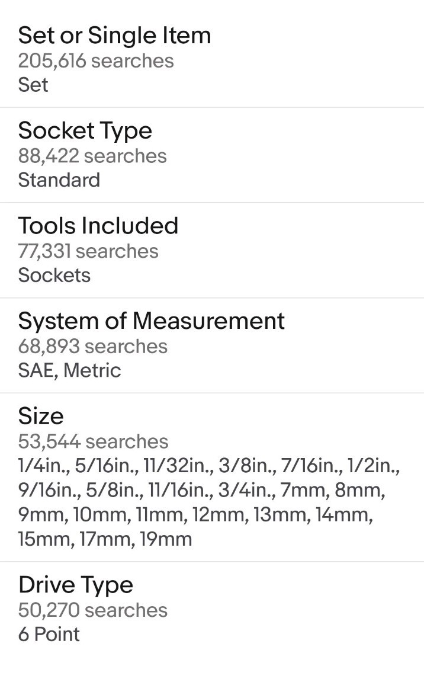Viewport: 424px width, 679px height.
Task: Select the 77,331 searches count
Action: [x=88, y=251]
